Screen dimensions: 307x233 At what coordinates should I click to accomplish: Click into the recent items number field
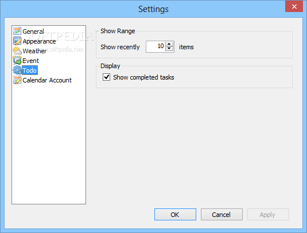pos(156,46)
